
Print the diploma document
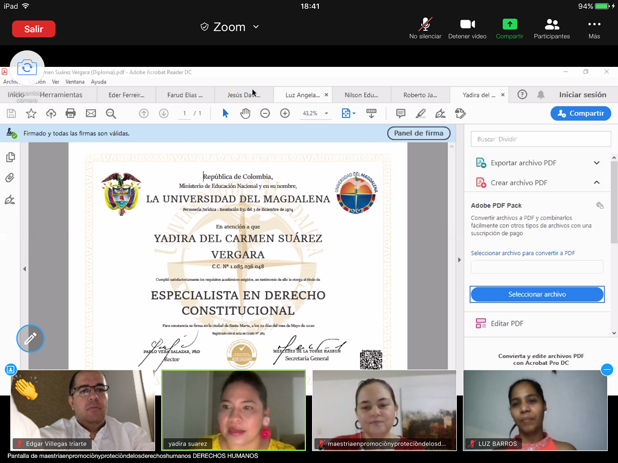click(71, 113)
